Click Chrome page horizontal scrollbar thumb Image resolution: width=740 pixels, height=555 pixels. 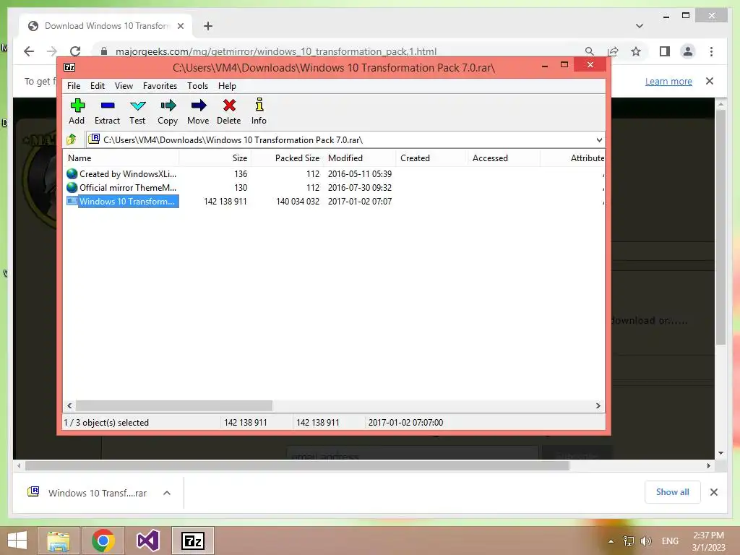tap(297, 466)
